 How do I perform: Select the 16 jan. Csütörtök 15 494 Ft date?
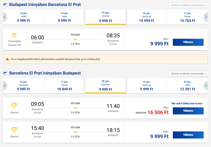coord(147,17)
